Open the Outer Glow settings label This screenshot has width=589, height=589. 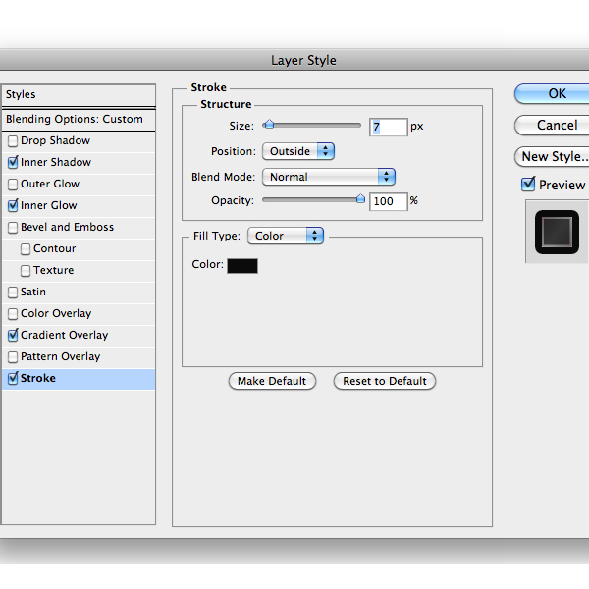tap(50, 185)
